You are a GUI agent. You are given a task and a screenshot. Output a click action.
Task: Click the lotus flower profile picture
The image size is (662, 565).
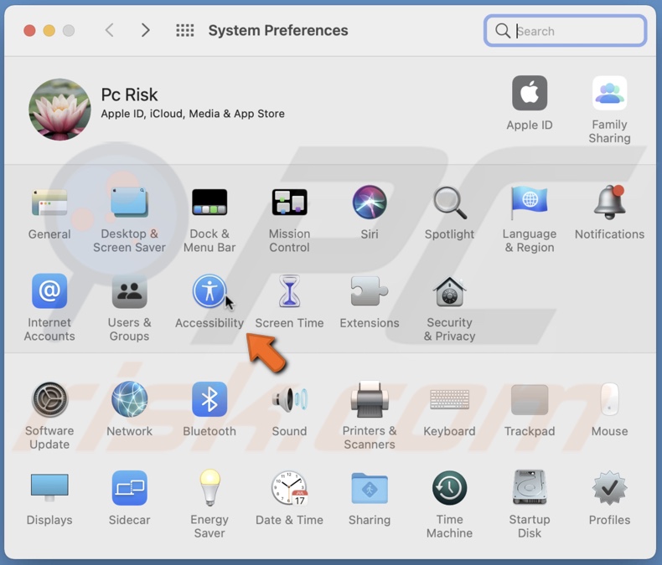coord(59,110)
